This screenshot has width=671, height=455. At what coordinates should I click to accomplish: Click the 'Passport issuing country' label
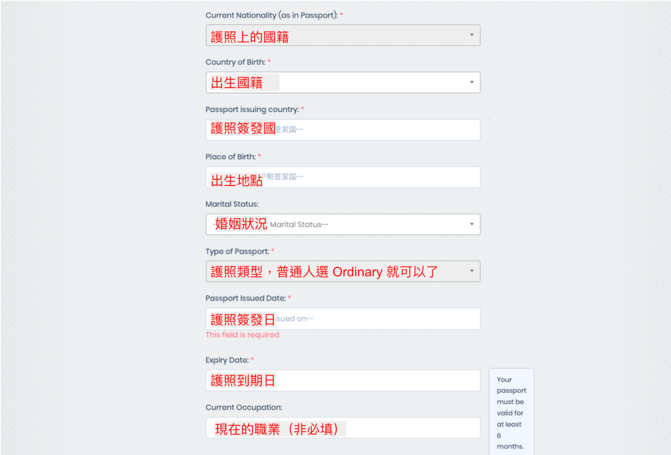pos(252,109)
